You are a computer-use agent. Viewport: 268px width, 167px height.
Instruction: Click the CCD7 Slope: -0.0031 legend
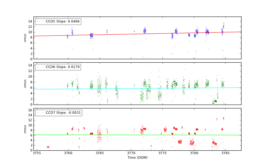tap(58, 113)
